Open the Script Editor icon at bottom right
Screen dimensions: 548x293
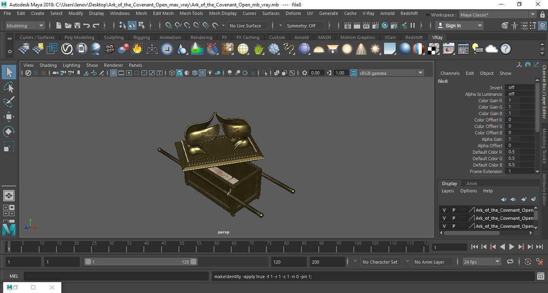(541, 276)
